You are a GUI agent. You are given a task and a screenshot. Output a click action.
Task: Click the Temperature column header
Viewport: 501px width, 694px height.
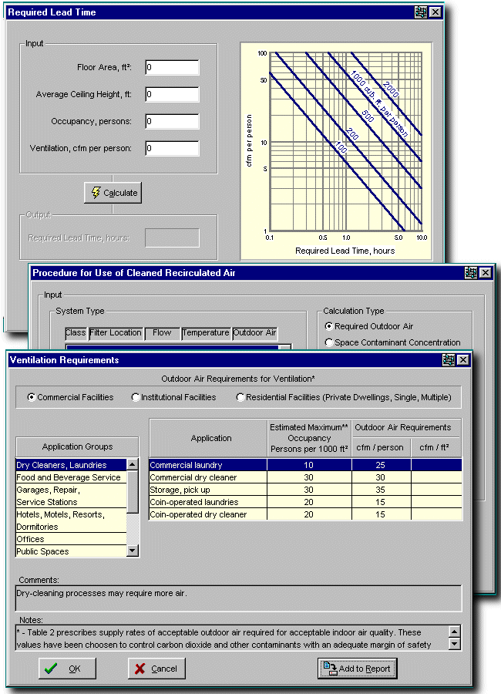point(206,333)
